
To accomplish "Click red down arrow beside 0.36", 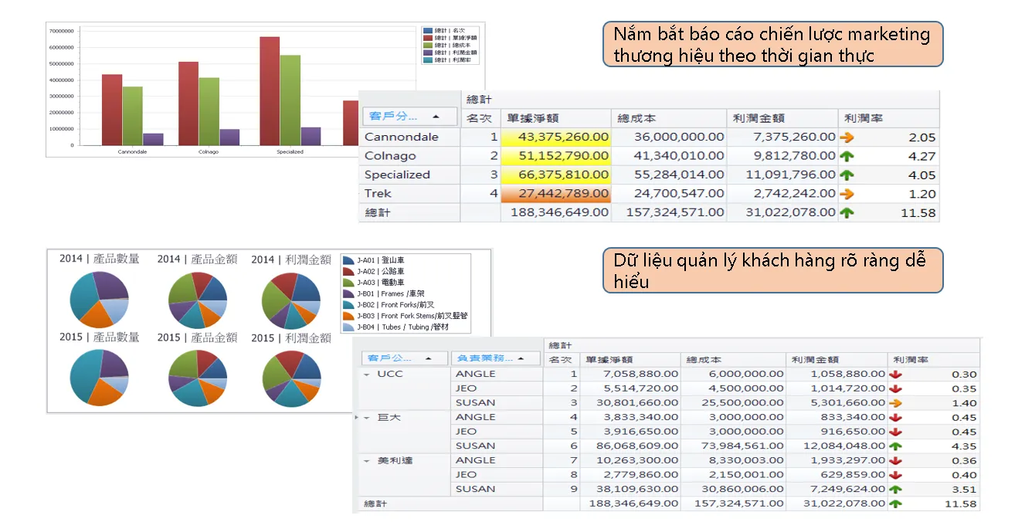I will (895, 460).
